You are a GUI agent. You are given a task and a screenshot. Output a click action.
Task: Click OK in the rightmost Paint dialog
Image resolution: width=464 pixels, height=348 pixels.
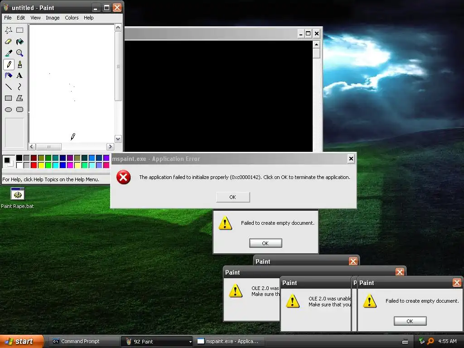(410, 321)
